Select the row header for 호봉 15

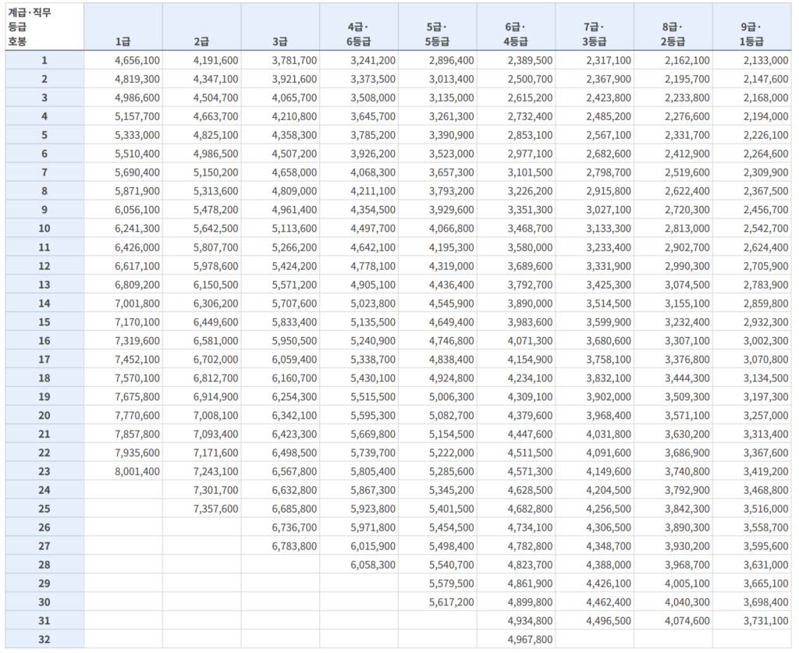44,321
